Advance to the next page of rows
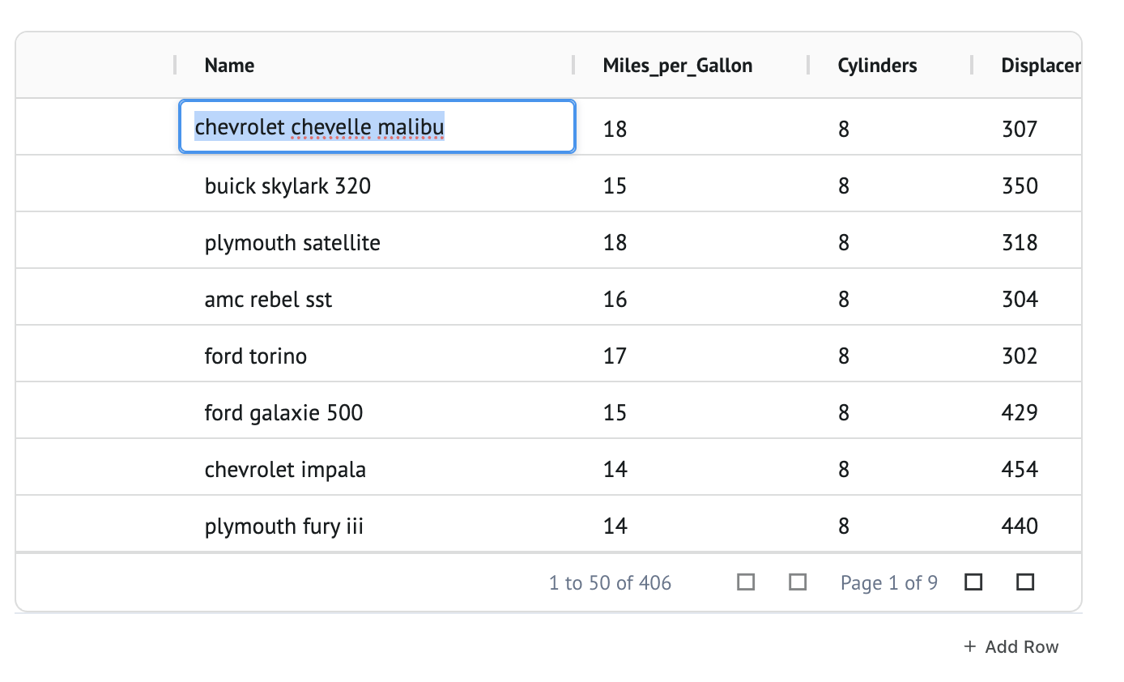Viewport: 1124px width, 682px height. click(973, 582)
